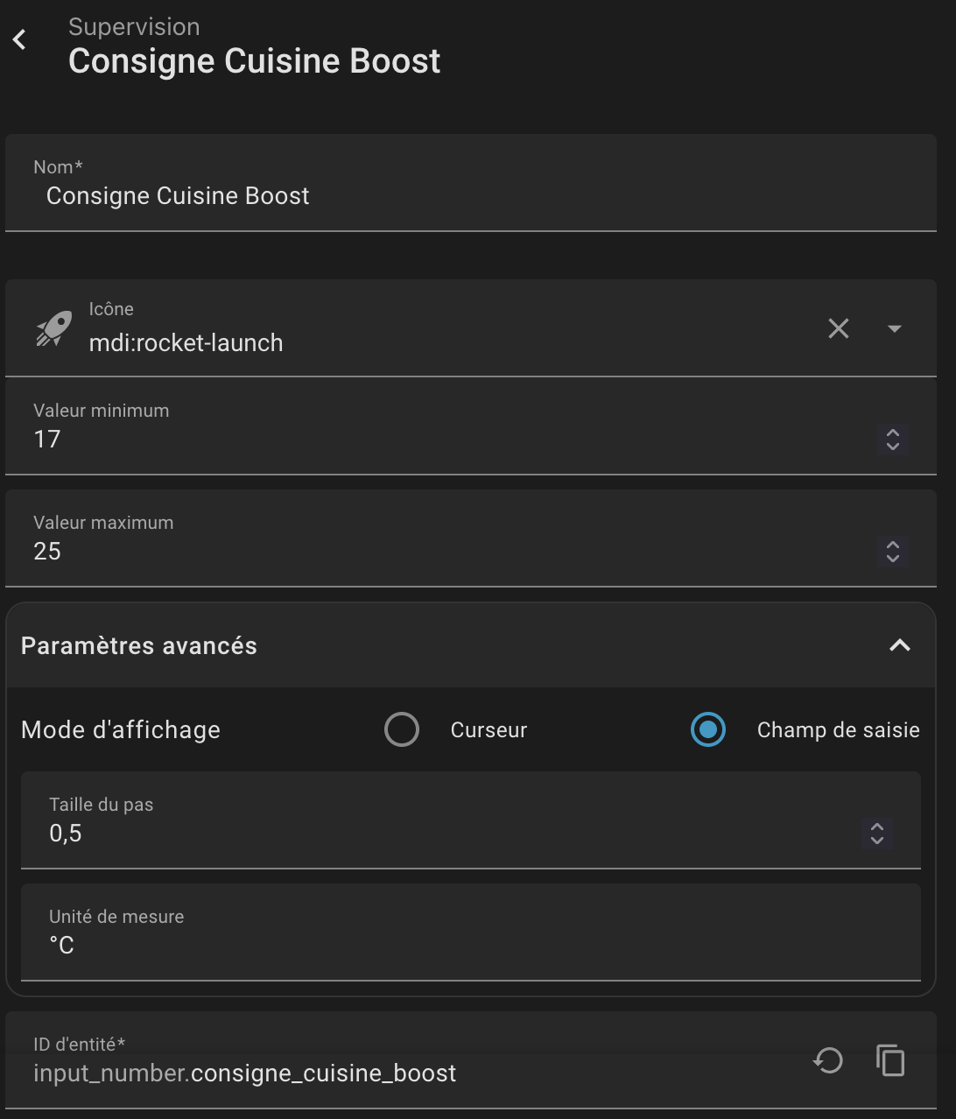
Task: Open the icon picker dropdown arrow
Action: pos(894,328)
